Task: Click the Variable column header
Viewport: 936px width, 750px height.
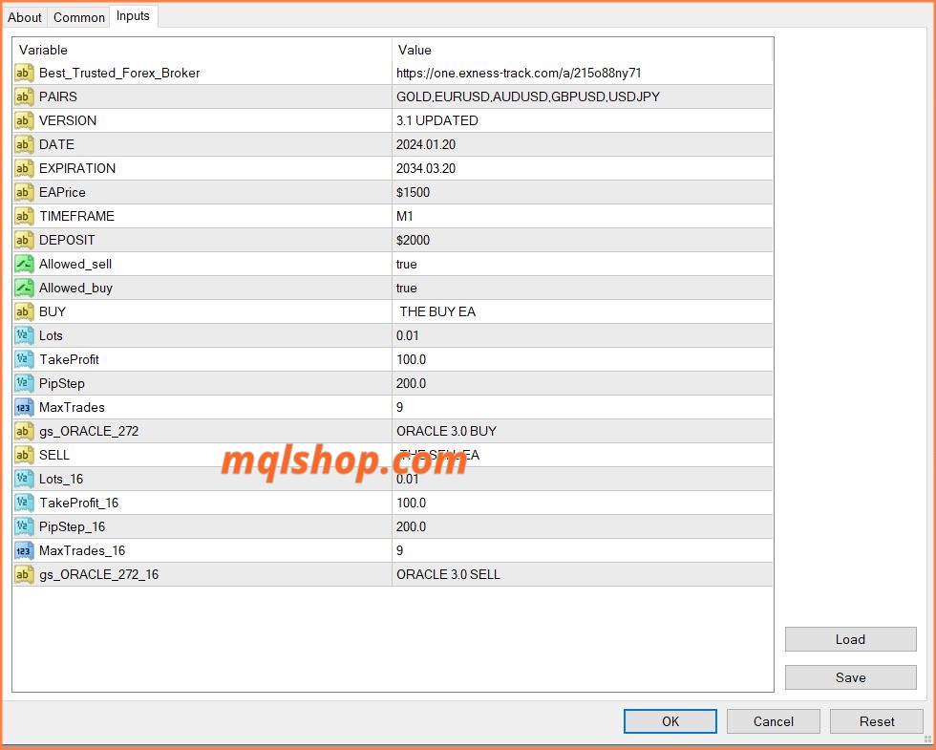Action: click(44, 50)
